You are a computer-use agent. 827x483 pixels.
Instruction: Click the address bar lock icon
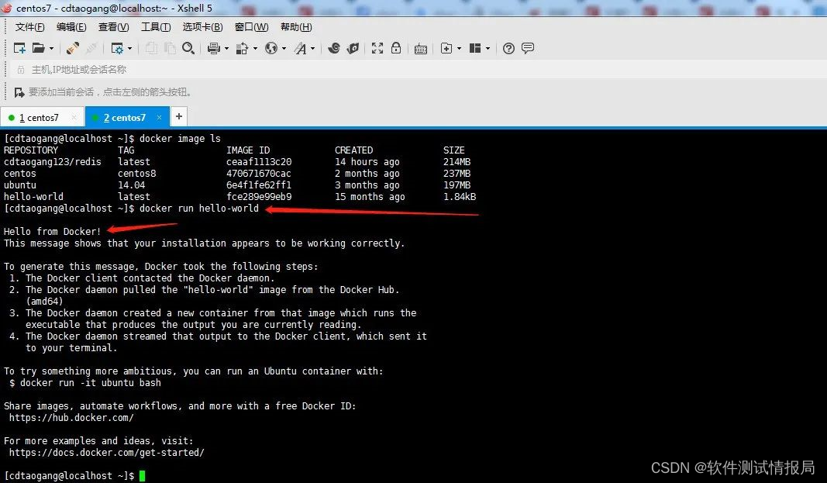(x=21, y=70)
